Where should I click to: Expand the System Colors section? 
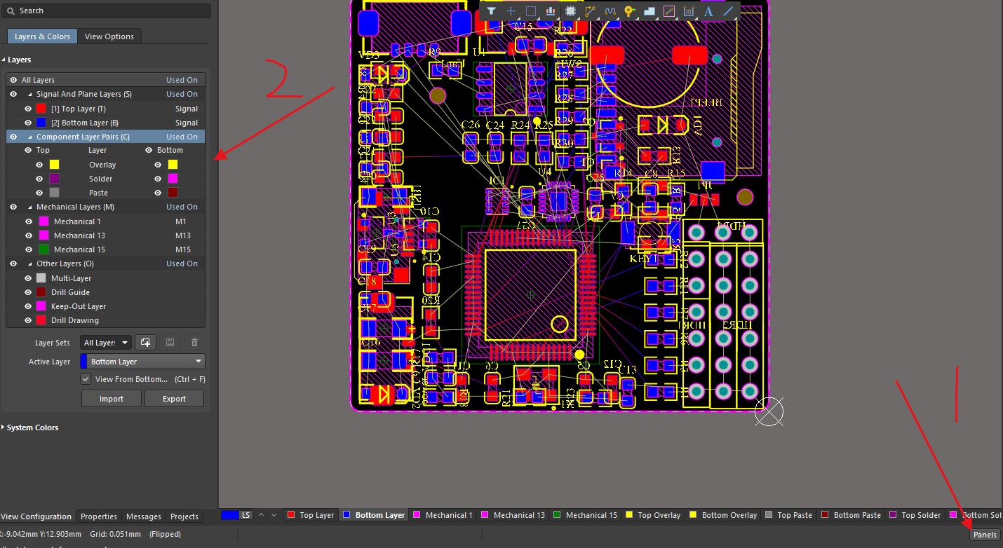click(x=4, y=427)
